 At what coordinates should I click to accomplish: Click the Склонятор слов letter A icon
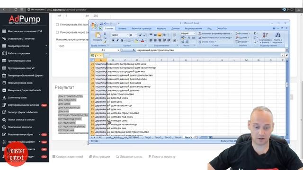[4, 98]
